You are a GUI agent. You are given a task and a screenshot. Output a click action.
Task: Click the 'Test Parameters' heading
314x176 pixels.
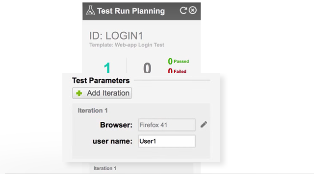(101, 80)
